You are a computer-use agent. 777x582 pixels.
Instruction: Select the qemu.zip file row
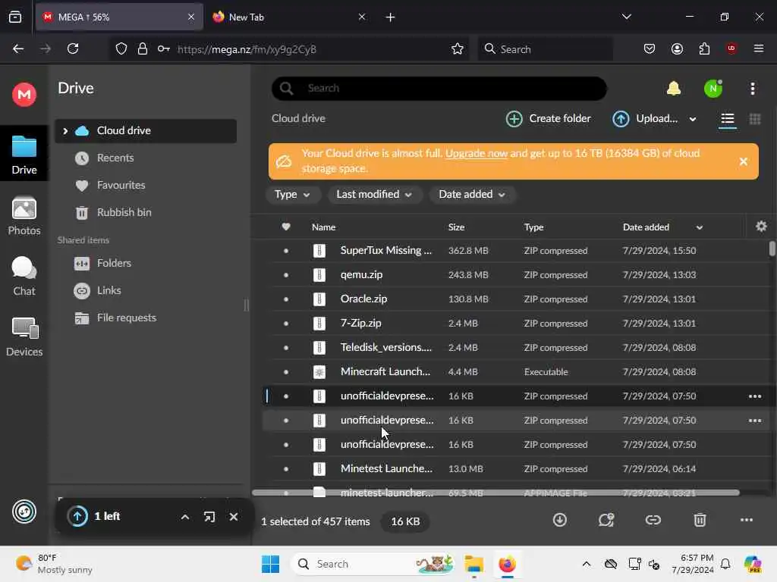pyautogui.click(x=515, y=274)
